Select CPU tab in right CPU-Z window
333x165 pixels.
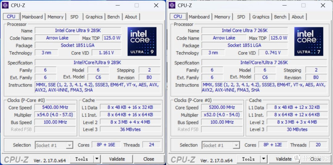click(x=178, y=17)
